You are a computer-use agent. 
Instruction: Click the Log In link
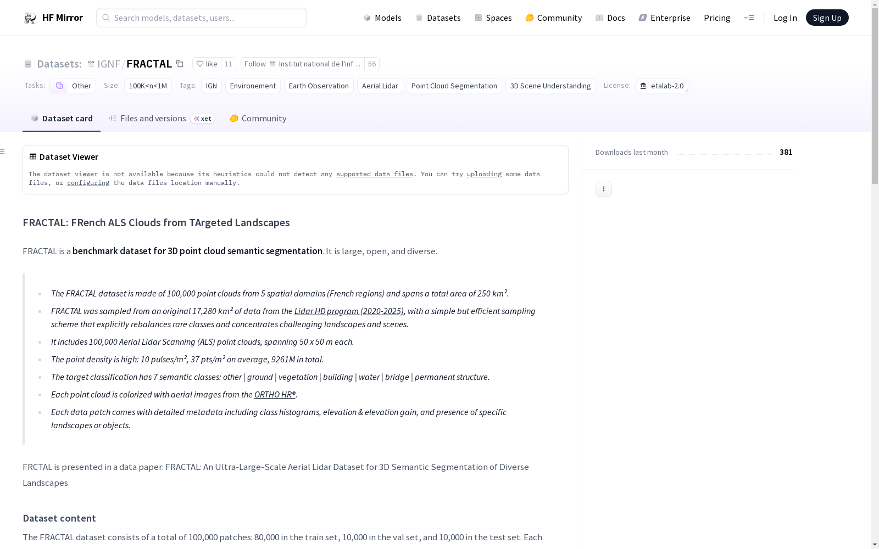point(785,18)
